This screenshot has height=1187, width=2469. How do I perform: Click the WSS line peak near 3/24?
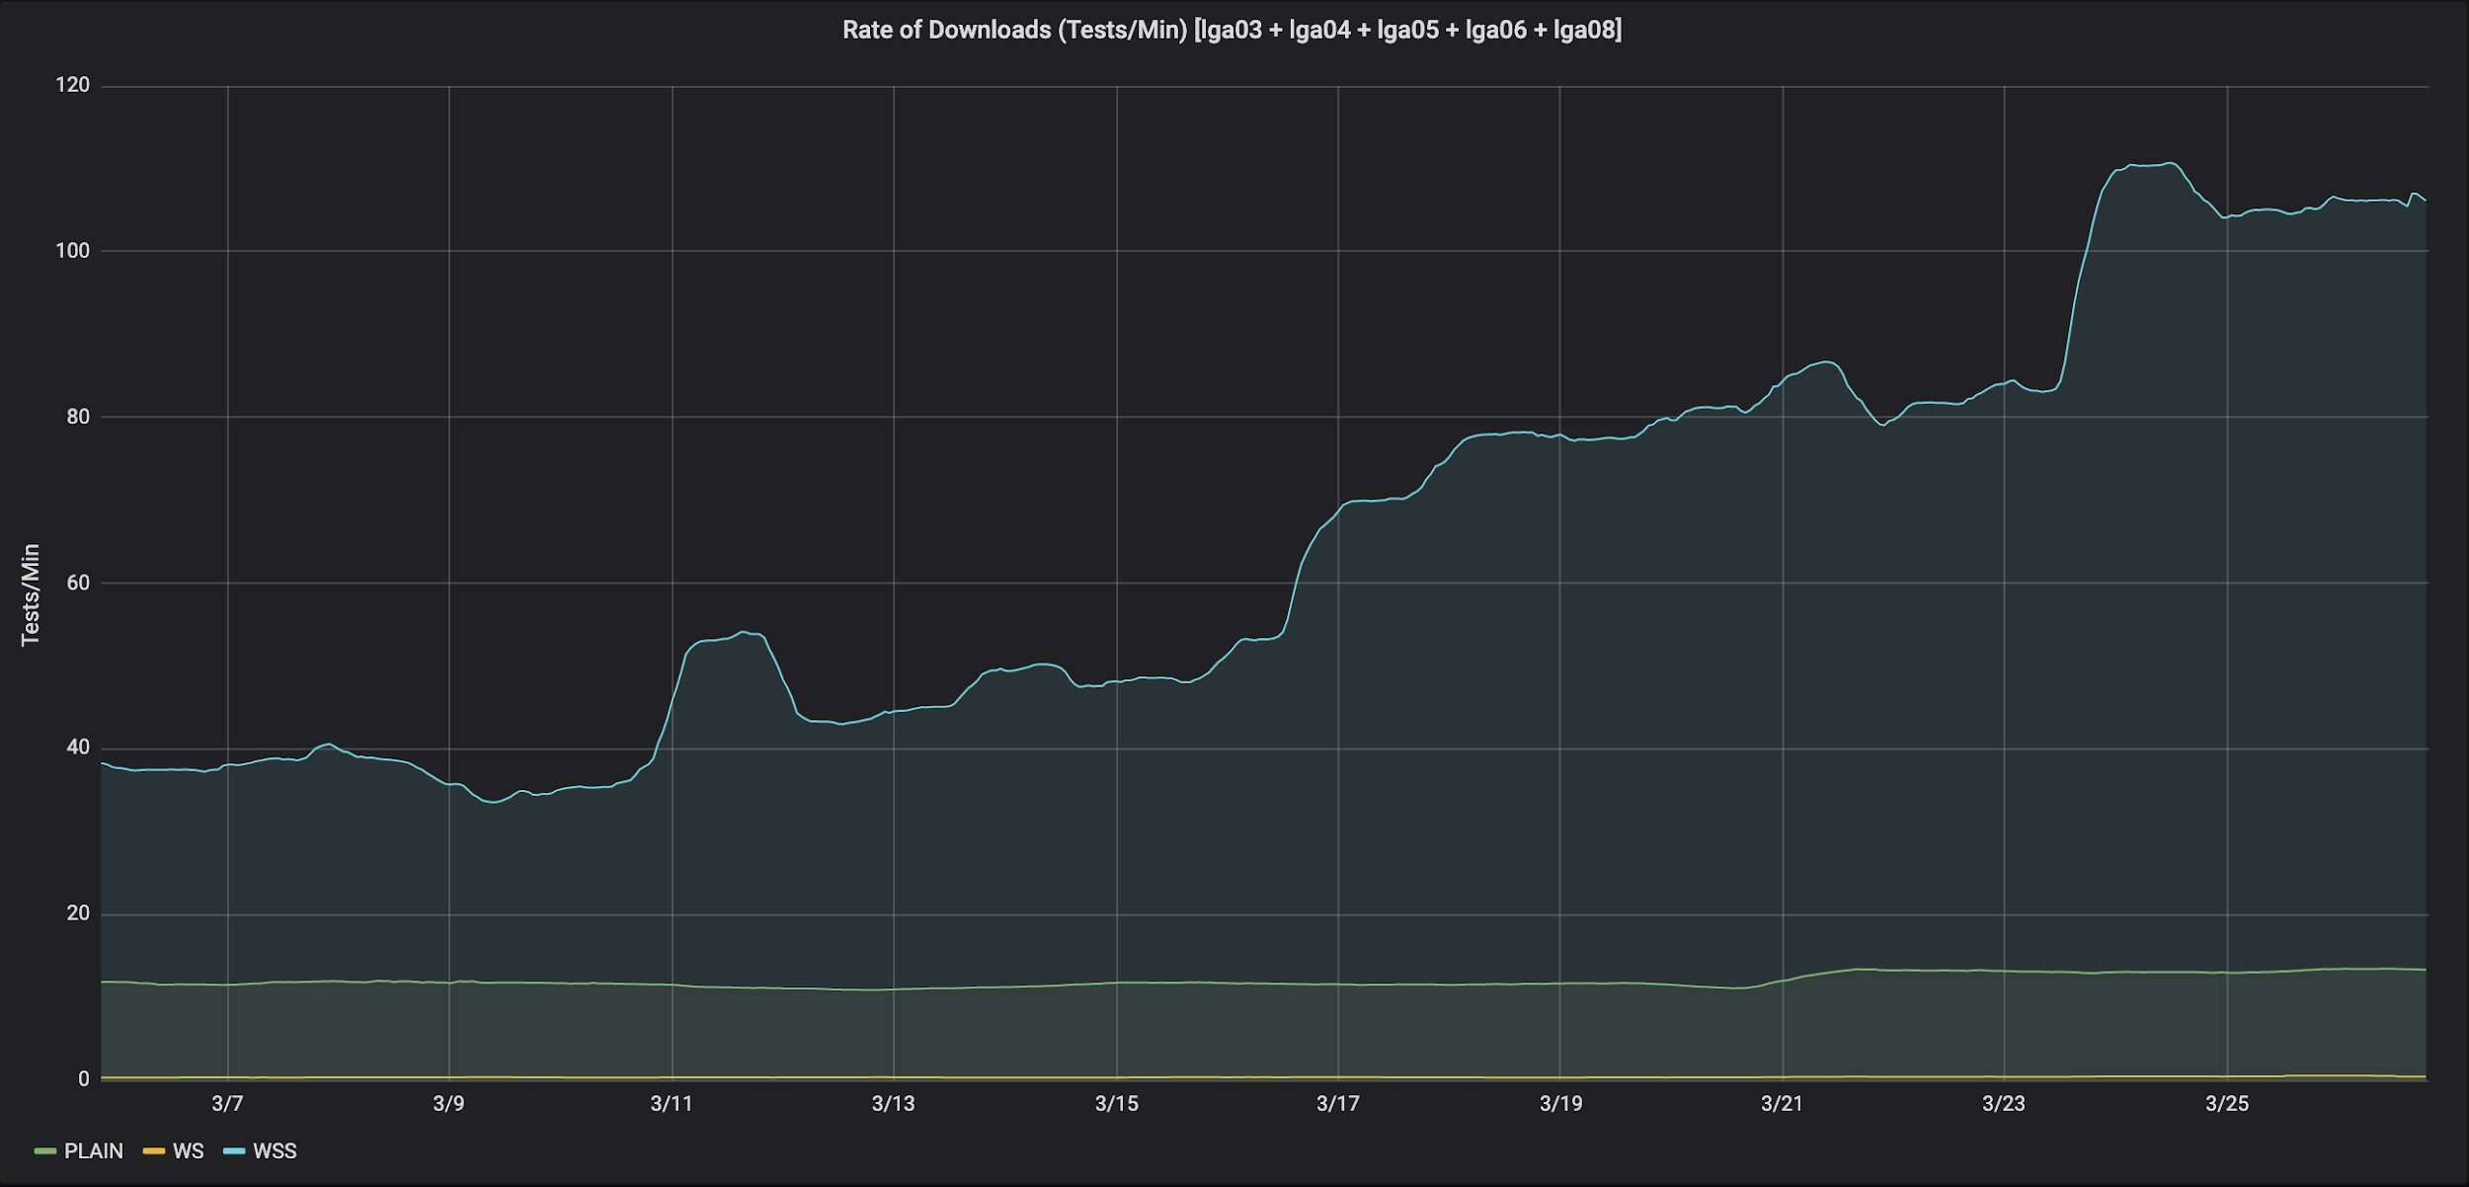[x=2169, y=163]
